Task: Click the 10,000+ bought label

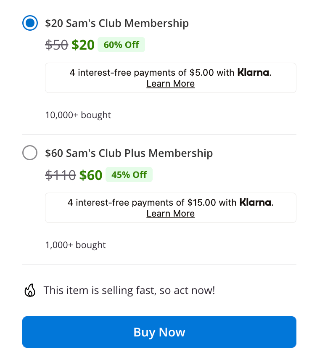Action: pos(78,115)
